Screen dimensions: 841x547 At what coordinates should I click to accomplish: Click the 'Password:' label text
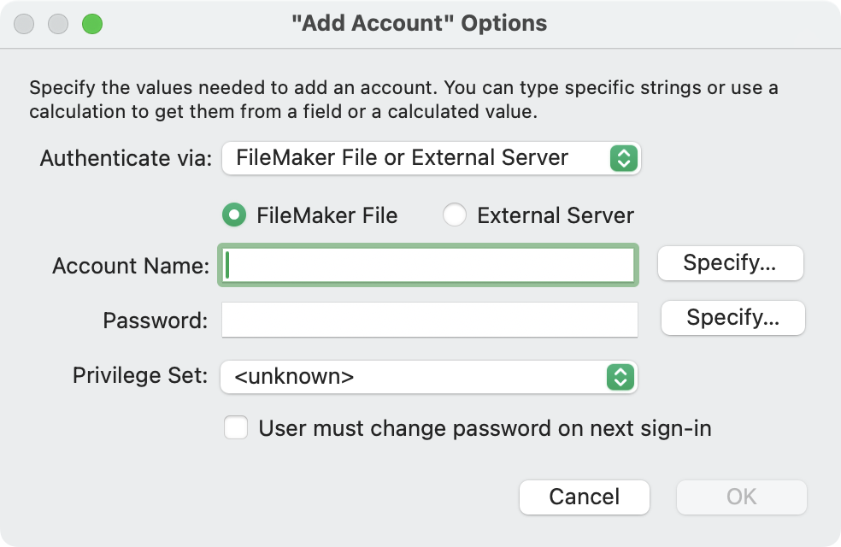pos(156,321)
